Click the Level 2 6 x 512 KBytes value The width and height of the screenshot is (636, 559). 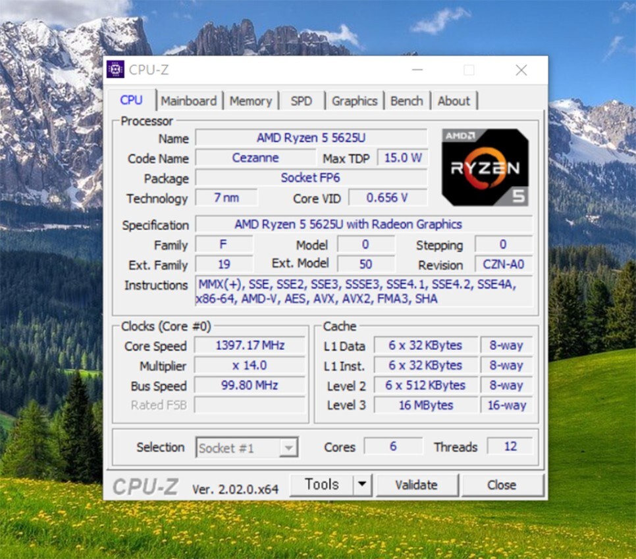(426, 385)
